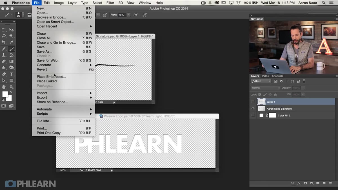The image size is (338, 190).
Task: Change screen mode icon in toolbox
Action: pos(12,106)
